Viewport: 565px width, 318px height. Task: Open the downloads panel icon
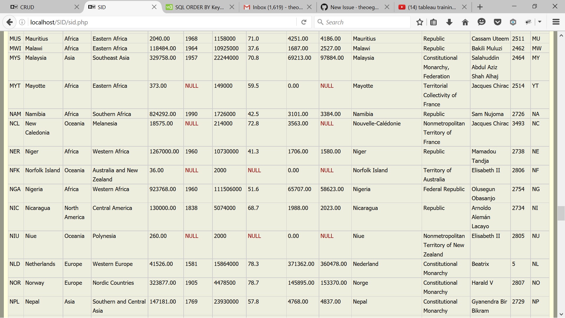[449, 22]
